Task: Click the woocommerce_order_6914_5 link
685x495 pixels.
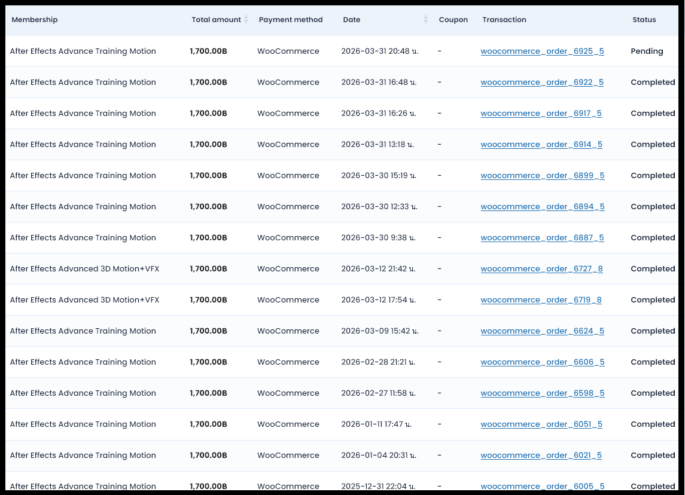Action: coord(541,145)
